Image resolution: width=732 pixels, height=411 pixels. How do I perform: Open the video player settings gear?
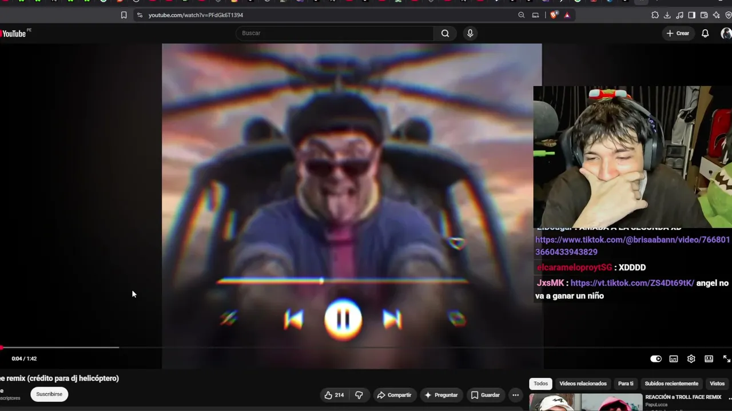[691, 359]
